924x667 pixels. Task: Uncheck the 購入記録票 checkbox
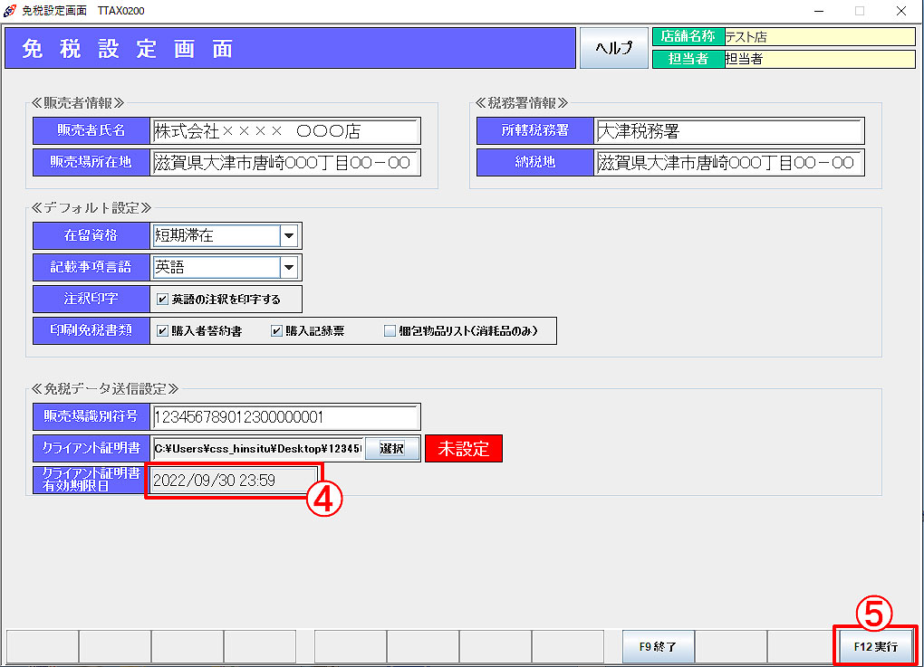[x=277, y=331]
